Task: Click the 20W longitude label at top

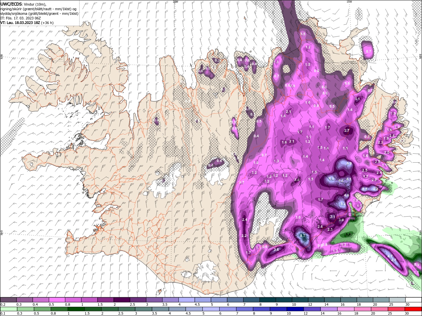Action: pos(175,2)
